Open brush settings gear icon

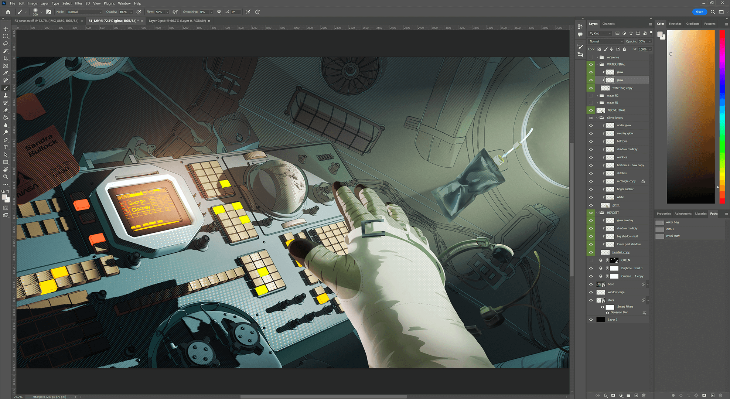pos(219,12)
